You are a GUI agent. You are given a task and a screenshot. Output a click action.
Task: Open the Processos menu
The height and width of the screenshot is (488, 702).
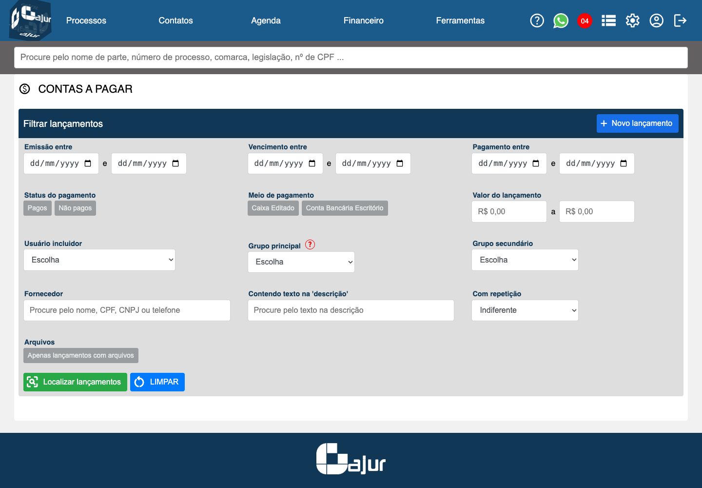coord(86,20)
